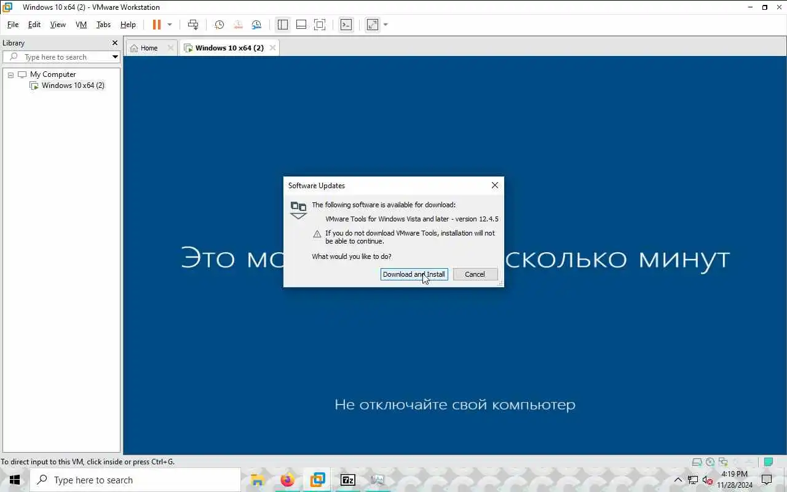
Task: Select Windows 10 x64 (2) in Library
Action: [x=73, y=85]
